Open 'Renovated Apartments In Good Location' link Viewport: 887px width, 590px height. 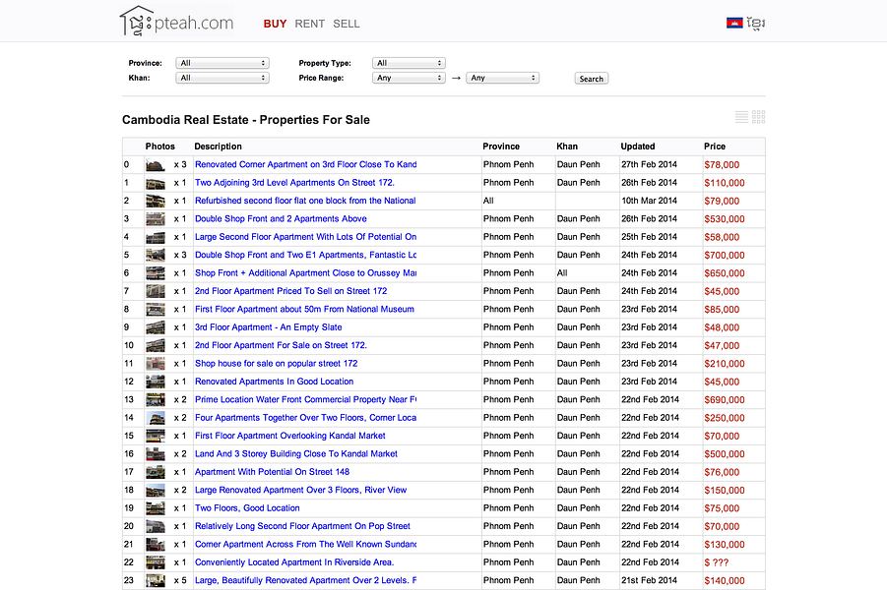pos(274,382)
